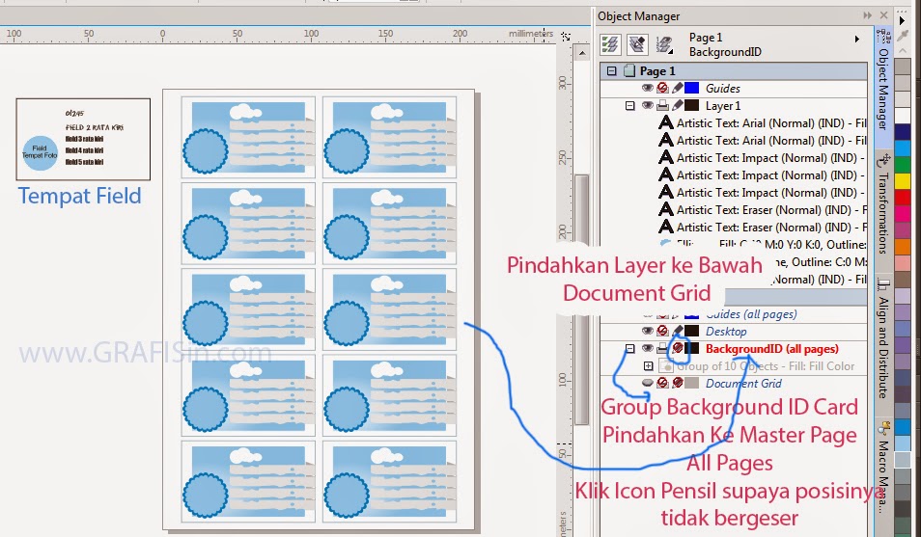Select Guides layer name
Image resolution: width=921 pixels, height=537 pixels.
pos(722,88)
